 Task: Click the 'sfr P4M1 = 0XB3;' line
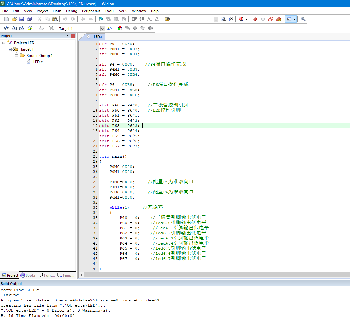[119, 69]
